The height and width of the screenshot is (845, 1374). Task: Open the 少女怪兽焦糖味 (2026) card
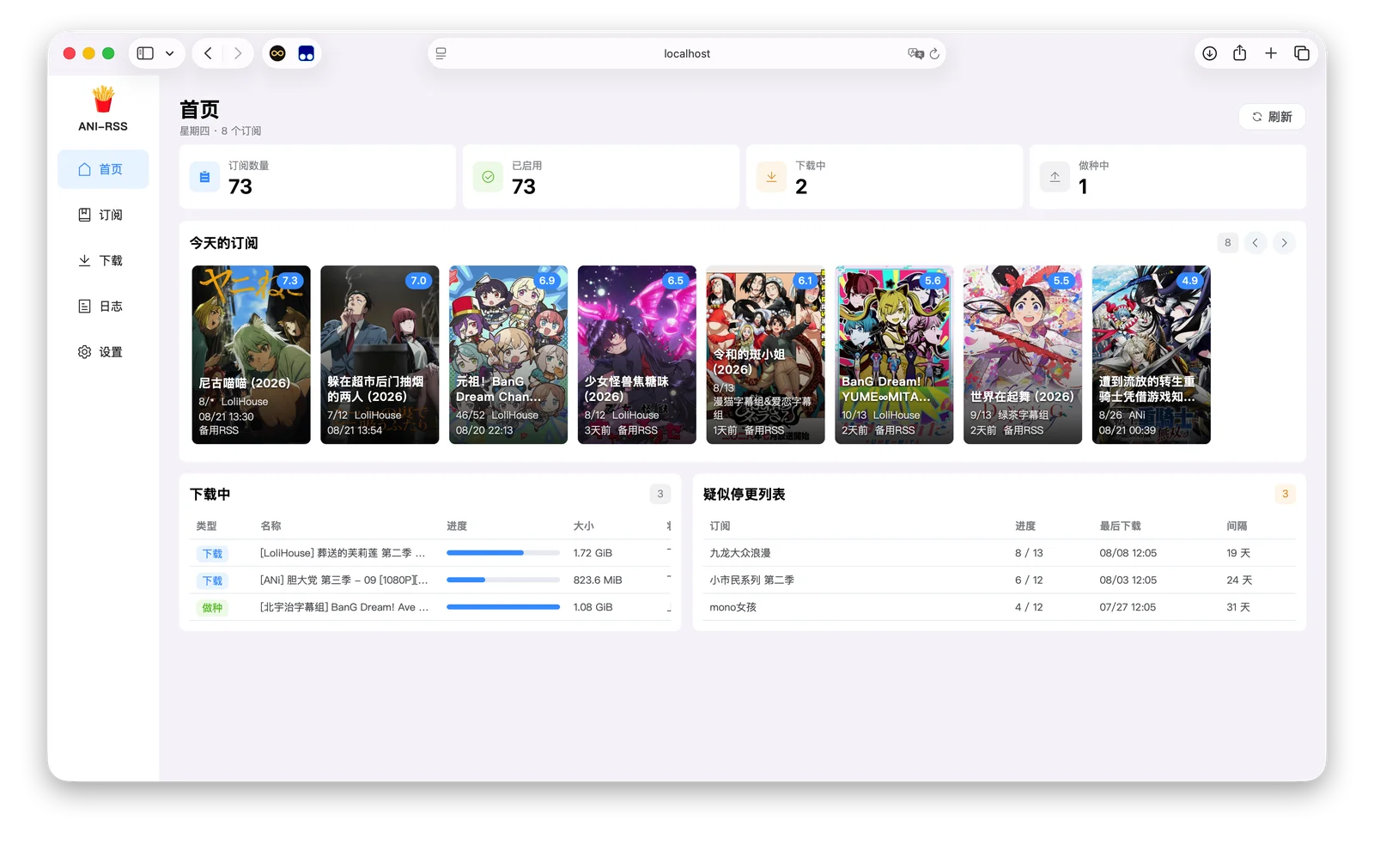tap(637, 355)
